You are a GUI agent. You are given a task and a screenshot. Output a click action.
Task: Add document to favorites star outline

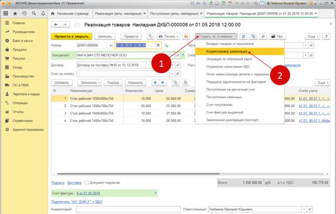pos(77,25)
